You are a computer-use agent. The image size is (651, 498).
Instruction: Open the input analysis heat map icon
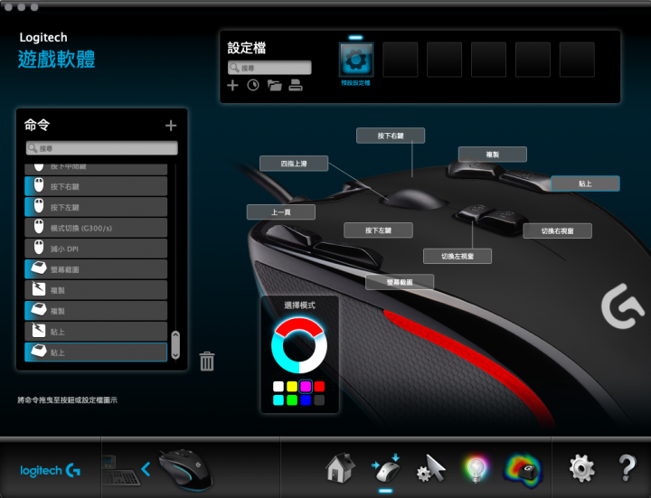pos(523,470)
